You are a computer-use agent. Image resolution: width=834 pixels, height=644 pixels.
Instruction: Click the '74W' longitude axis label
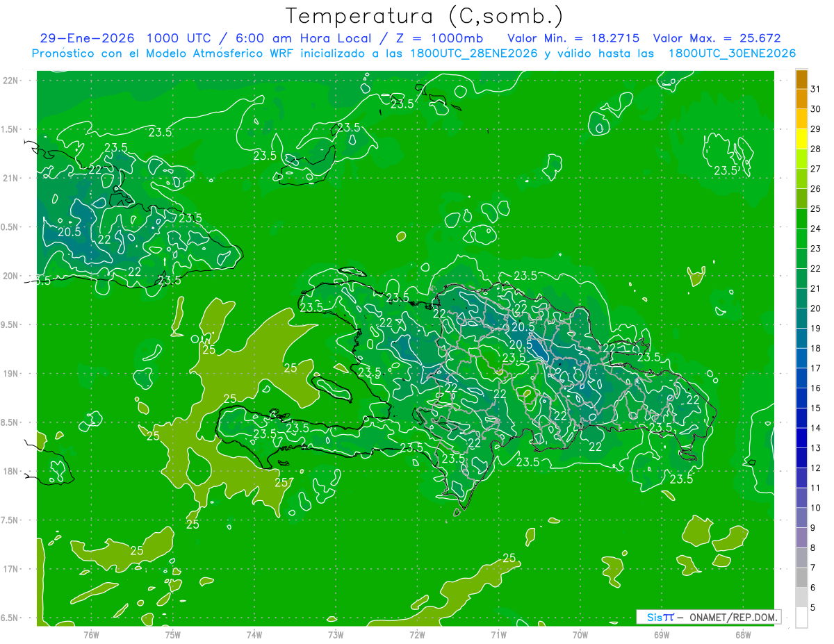pos(254,634)
